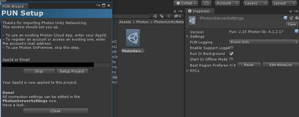Click the Photon breadcrumb
Viewport: 299px width, 117px height.
[x=142, y=22]
